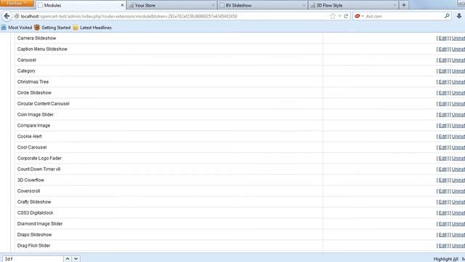This screenshot has height=262, width=465.
Task: Edit the Cool Carousel module
Action: coord(442,148)
